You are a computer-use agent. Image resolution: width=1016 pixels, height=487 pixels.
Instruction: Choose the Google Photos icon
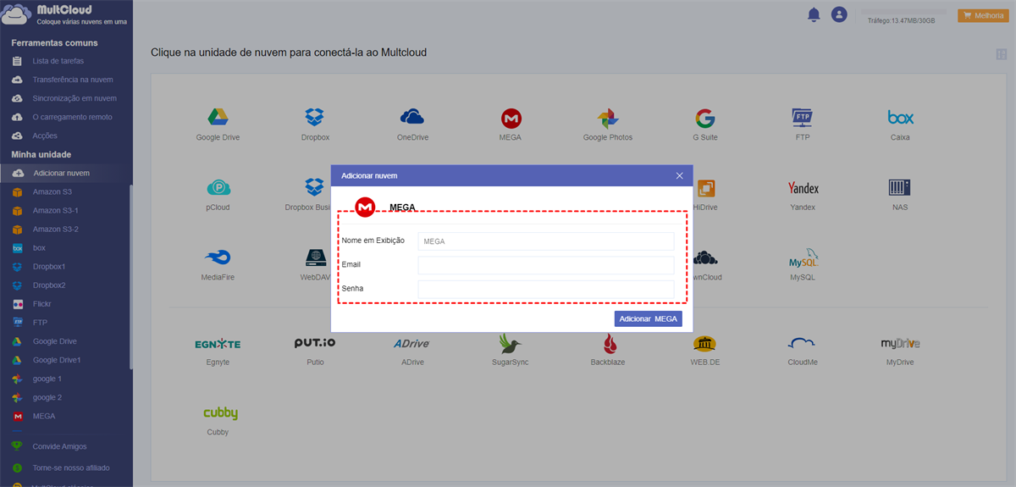coord(607,118)
